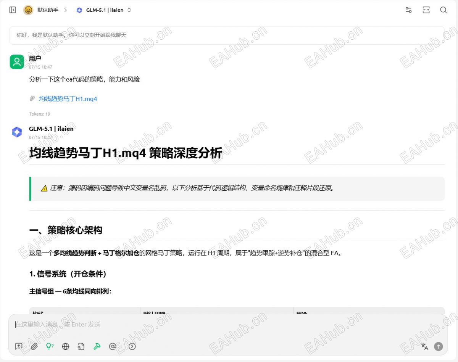
Task: Click the line 主信号组 — 6条均线同向排列
Action: click(70, 291)
